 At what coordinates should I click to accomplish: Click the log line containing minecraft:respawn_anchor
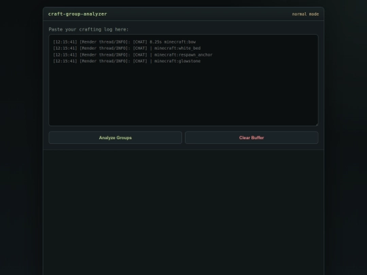133,55
